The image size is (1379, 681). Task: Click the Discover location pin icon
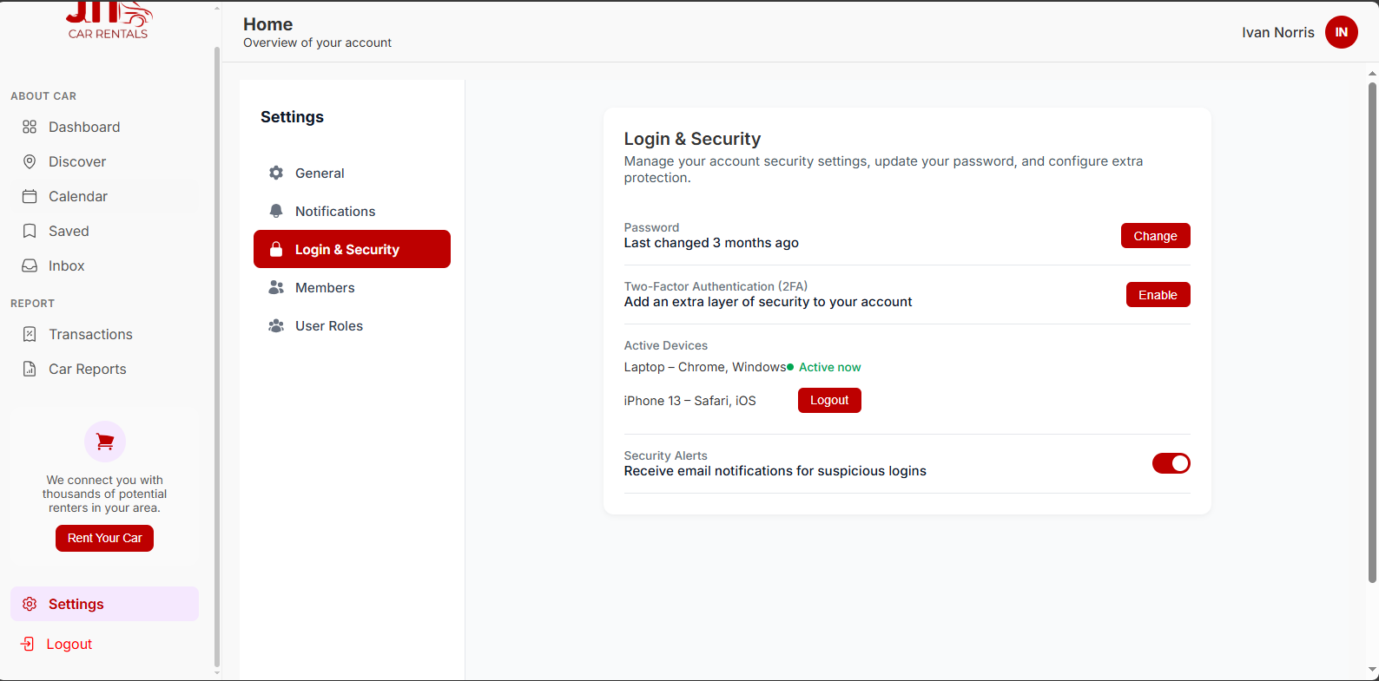(30, 161)
